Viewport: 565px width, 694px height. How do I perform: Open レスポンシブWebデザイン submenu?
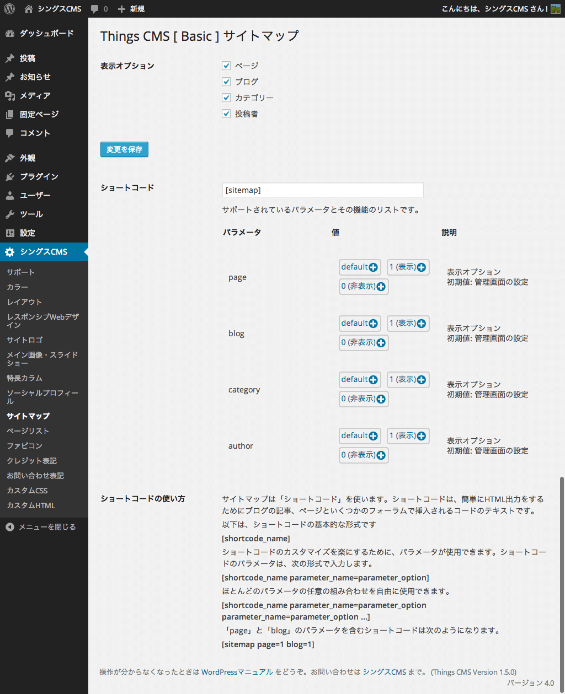click(x=44, y=321)
